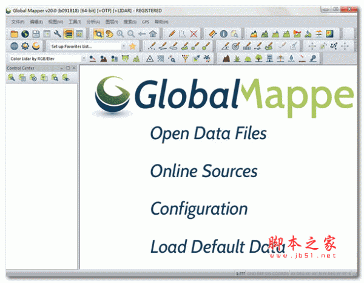Click the Open Data Files link

209,134
